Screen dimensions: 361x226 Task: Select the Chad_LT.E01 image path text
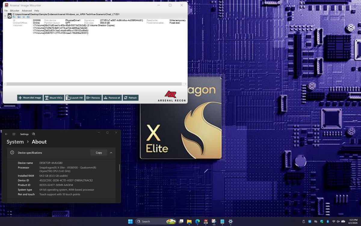pos(66,14)
